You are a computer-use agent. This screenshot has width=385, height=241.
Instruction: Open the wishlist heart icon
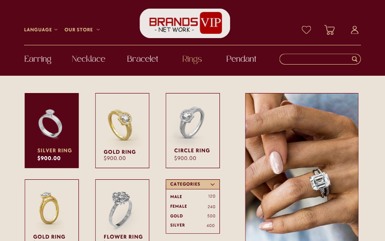click(306, 30)
